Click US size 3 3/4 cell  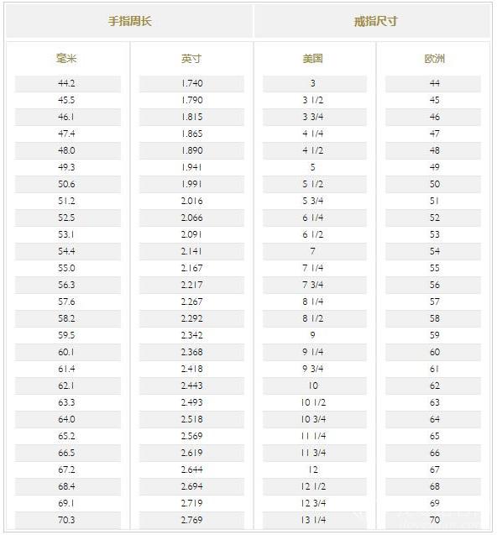315,117
